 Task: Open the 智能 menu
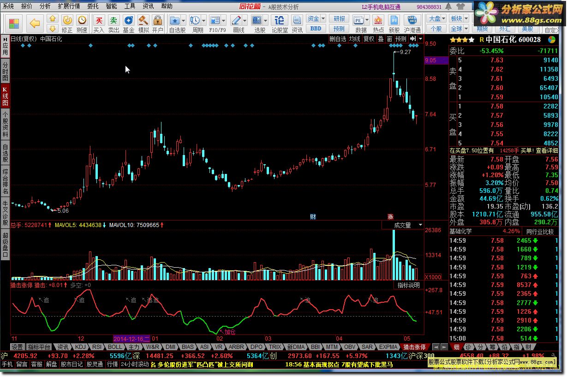click(111, 6)
